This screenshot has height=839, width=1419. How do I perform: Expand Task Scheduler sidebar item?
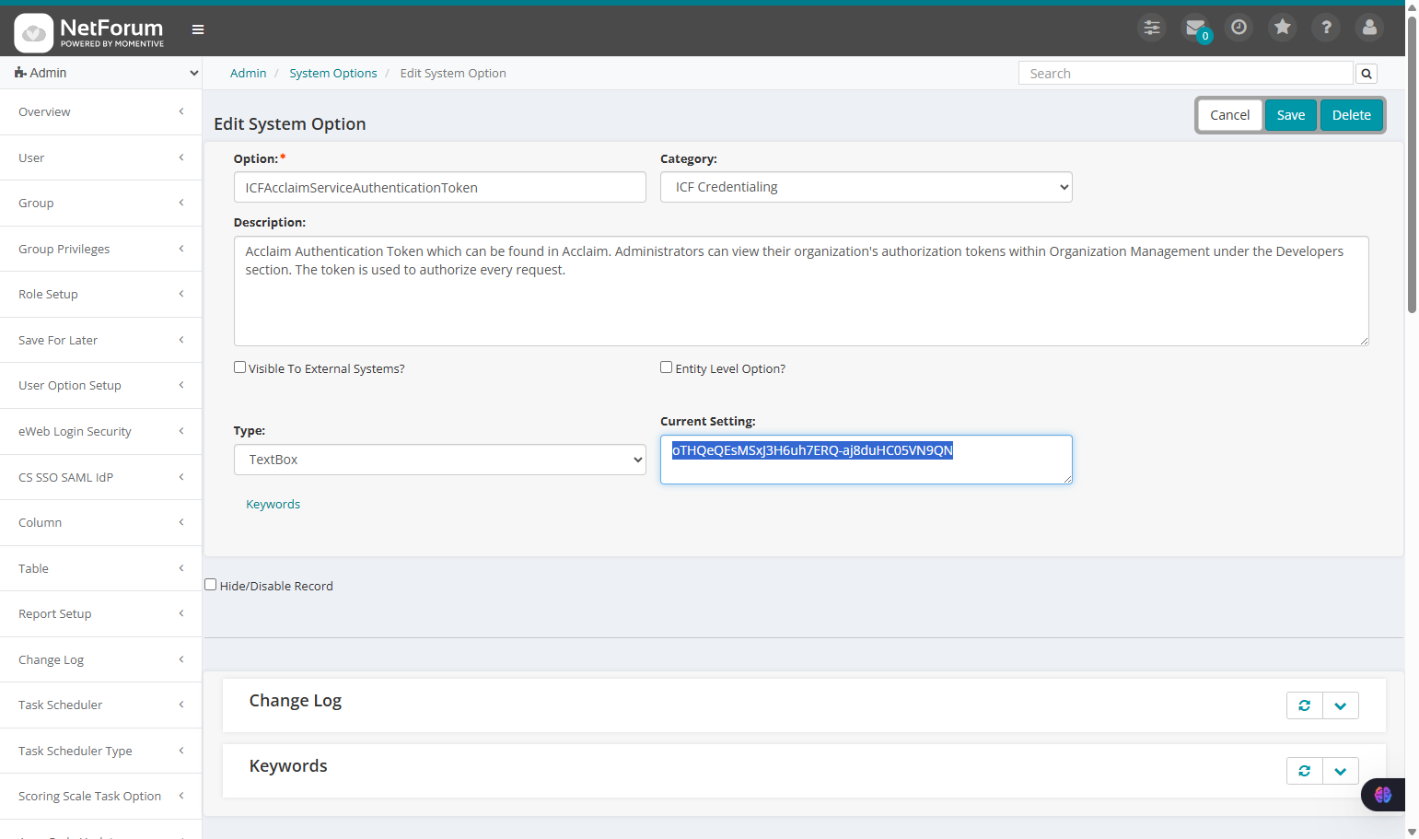[x=101, y=705]
